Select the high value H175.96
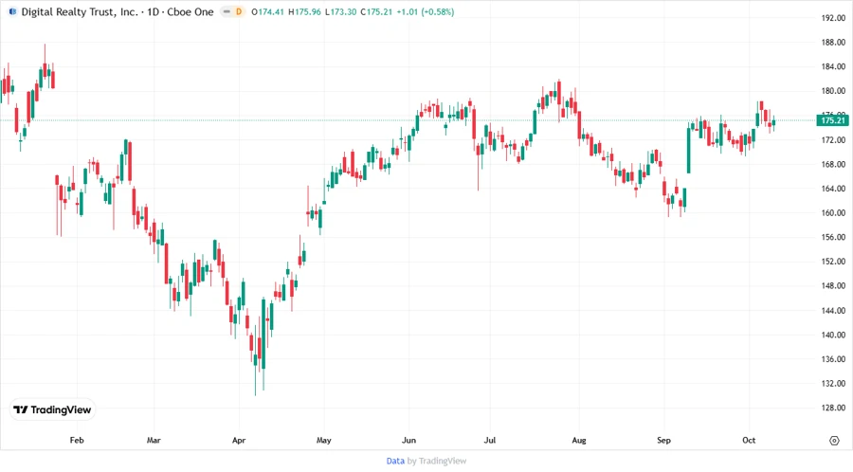 (x=304, y=11)
